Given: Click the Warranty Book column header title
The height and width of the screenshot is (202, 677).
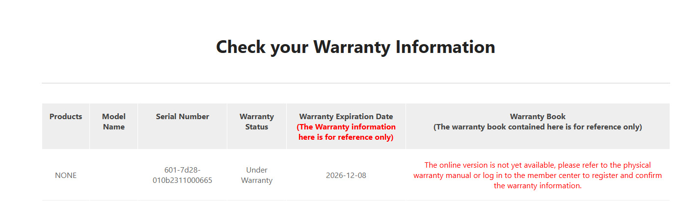Looking at the screenshot, I should (x=538, y=117).
